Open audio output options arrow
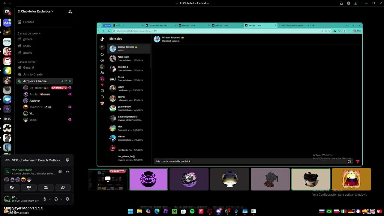Screen dimensions: 384x216 coord(61,199)
